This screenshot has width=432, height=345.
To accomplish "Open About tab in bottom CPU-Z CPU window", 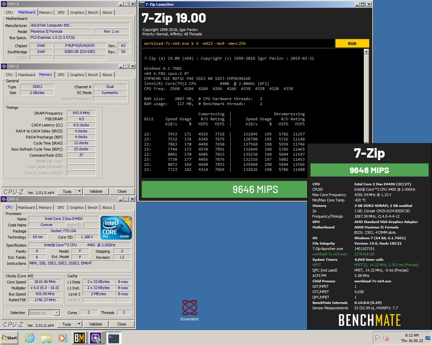I will coord(107,208).
